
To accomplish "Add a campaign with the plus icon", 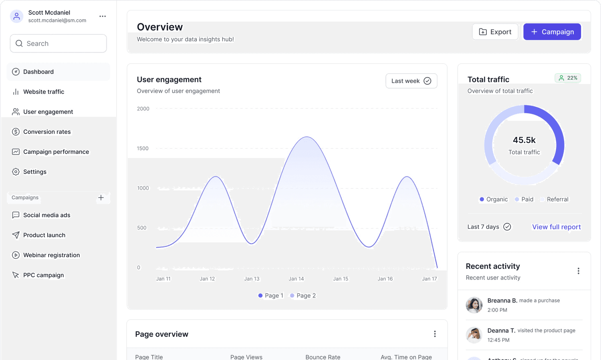I will (101, 198).
